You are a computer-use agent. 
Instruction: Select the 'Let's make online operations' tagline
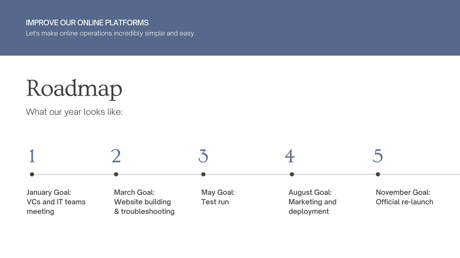pyautogui.click(x=111, y=33)
